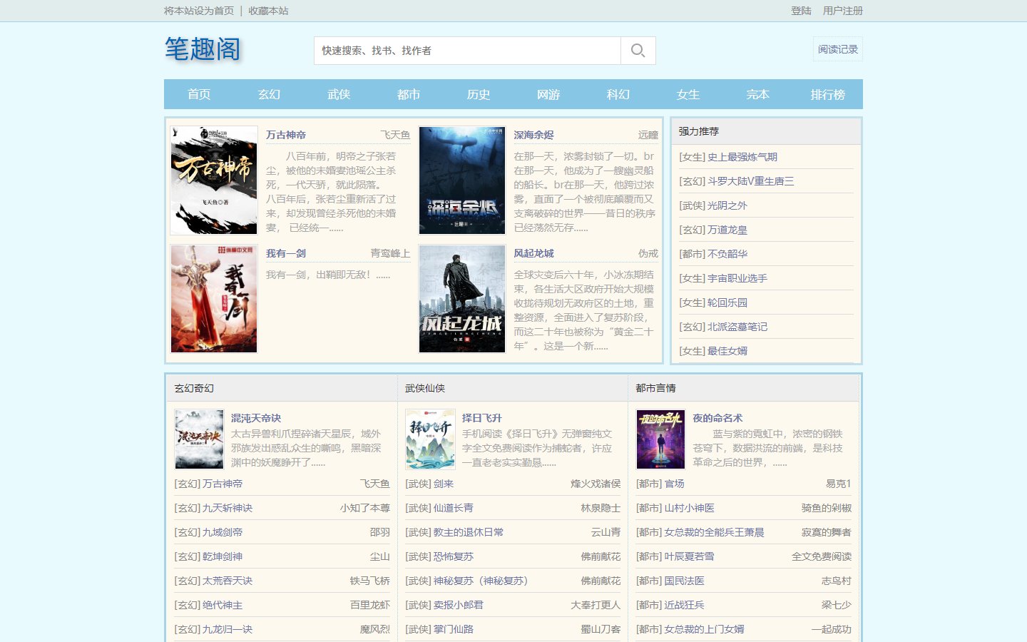
Task: Open 夜的命名术 small cover thumbnail
Action: tap(661, 439)
